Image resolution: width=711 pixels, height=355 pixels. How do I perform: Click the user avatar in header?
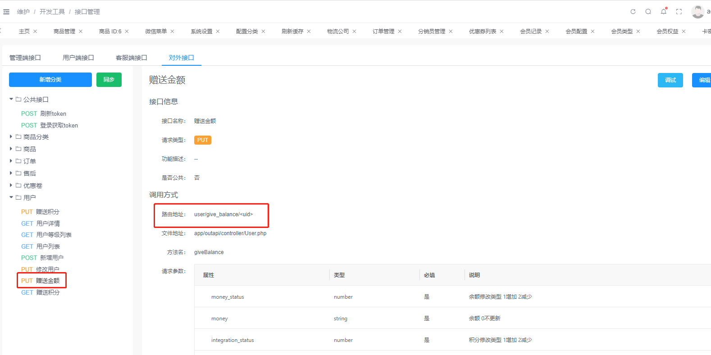pos(697,12)
